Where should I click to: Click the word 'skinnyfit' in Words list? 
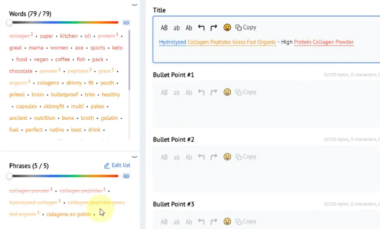click(54, 106)
